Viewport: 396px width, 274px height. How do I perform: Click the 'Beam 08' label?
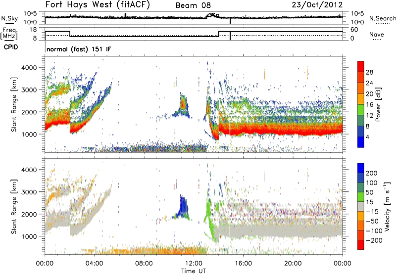tap(193, 5)
